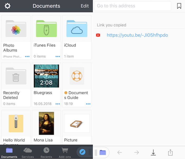The image size is (185, 159).
Task: Switch to the Services tab
Action: 28,152
